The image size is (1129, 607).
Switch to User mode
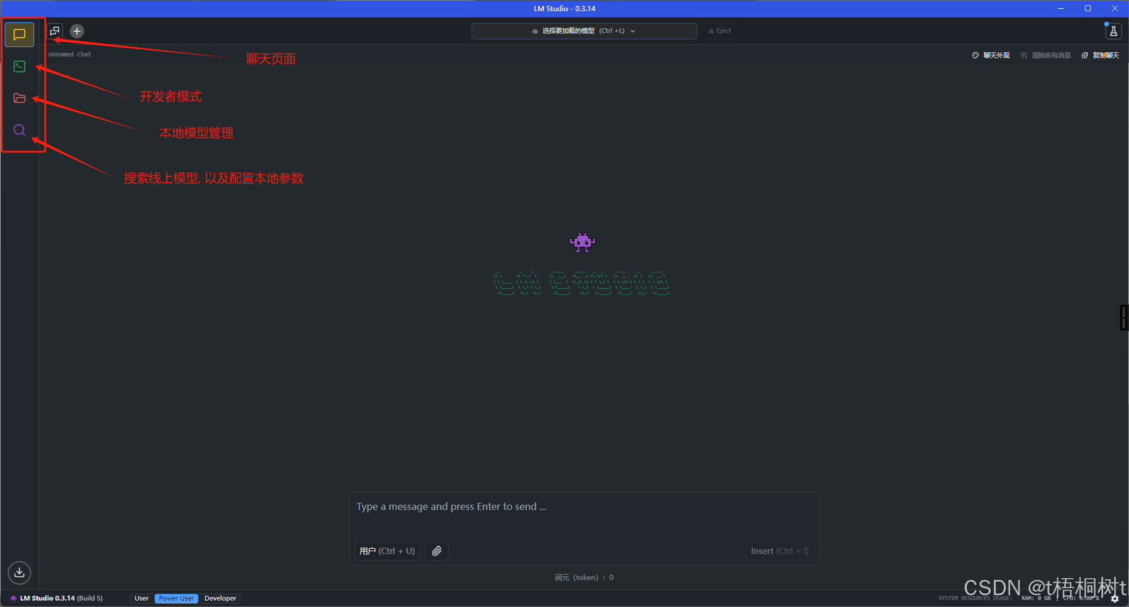point(142,598)
